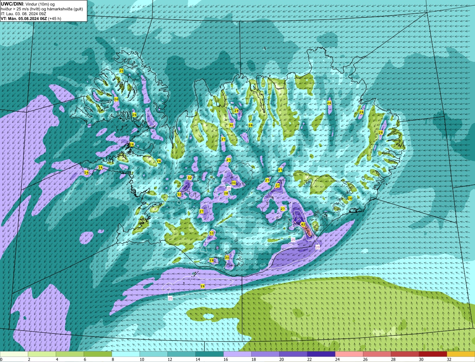Click the yellow 42 maximum gust label

point(303,224)
